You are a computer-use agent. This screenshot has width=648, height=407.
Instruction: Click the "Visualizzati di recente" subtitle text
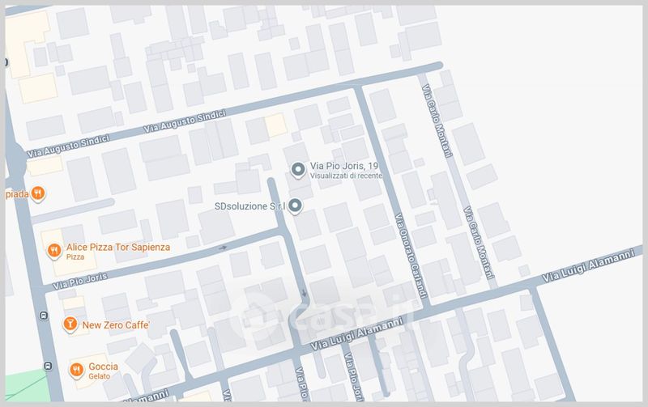point(345,176)
